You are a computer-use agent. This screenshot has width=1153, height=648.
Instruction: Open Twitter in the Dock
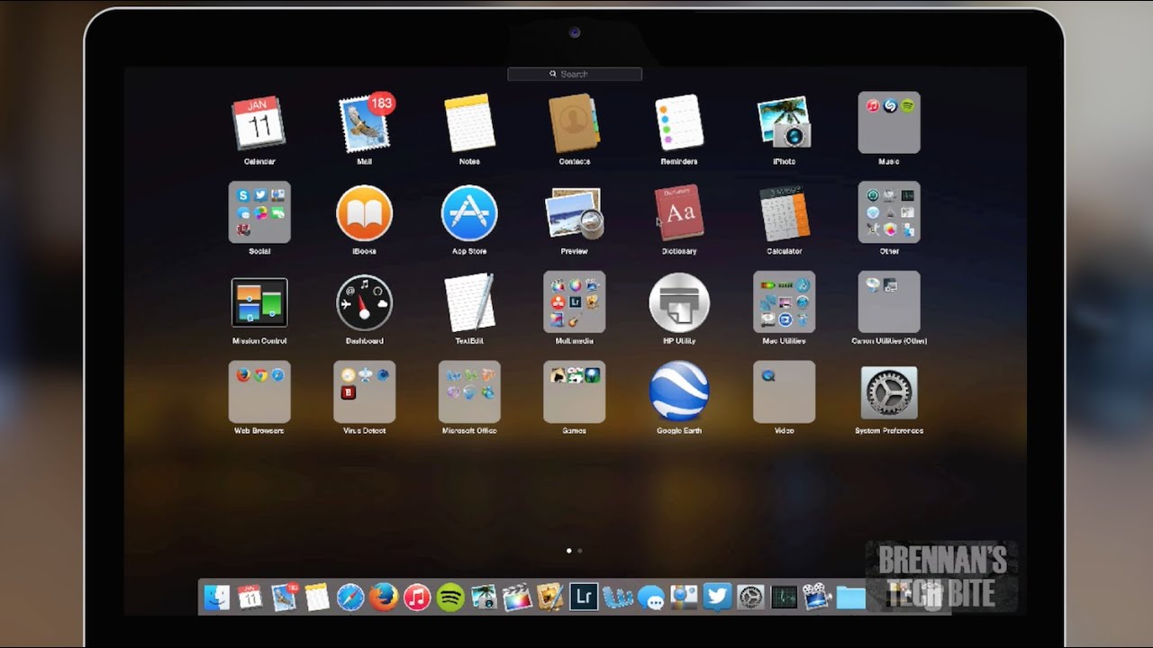(x=717, y=597)
